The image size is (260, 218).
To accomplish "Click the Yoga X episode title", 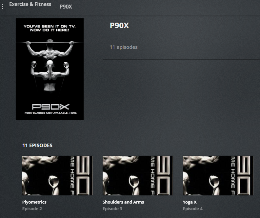I will click(190, 202).
